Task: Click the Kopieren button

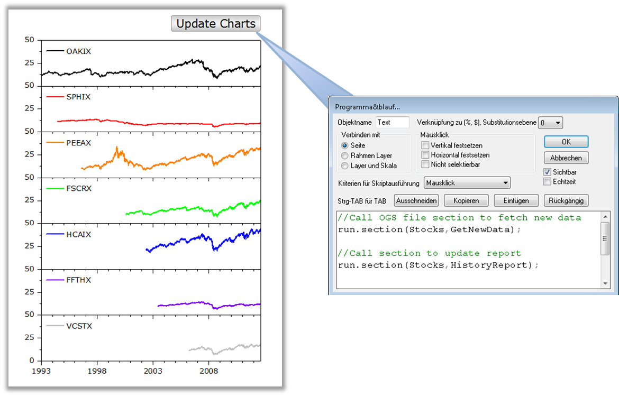Action: point(466,201)
